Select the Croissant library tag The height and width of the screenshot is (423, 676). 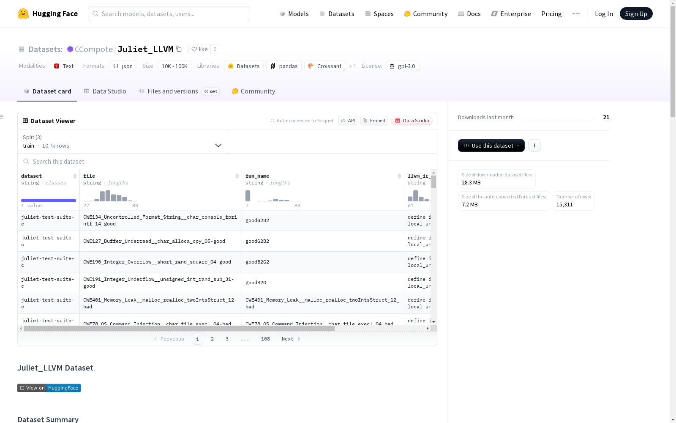pos(325,66)
